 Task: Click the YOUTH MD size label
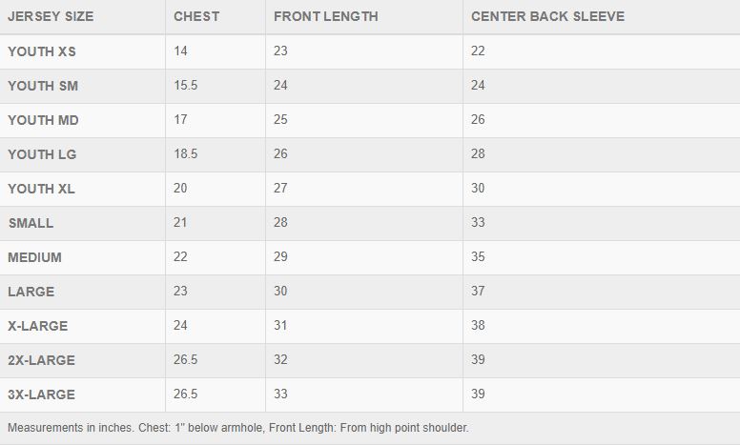[x=43, y=120]
